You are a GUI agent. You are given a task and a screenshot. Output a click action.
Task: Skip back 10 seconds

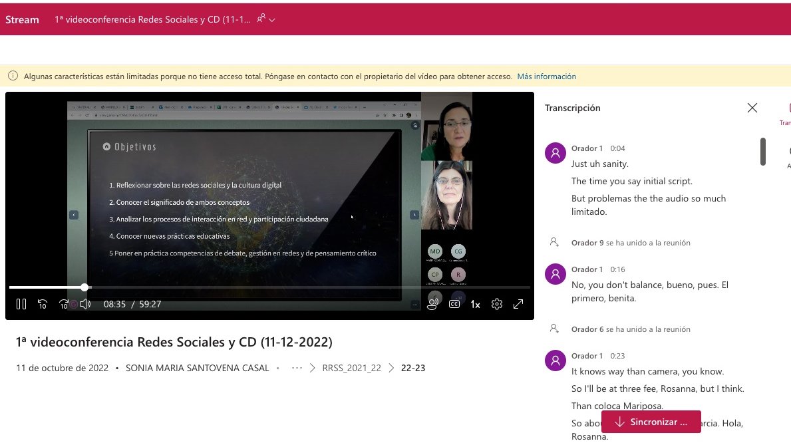tap(43, 304)
